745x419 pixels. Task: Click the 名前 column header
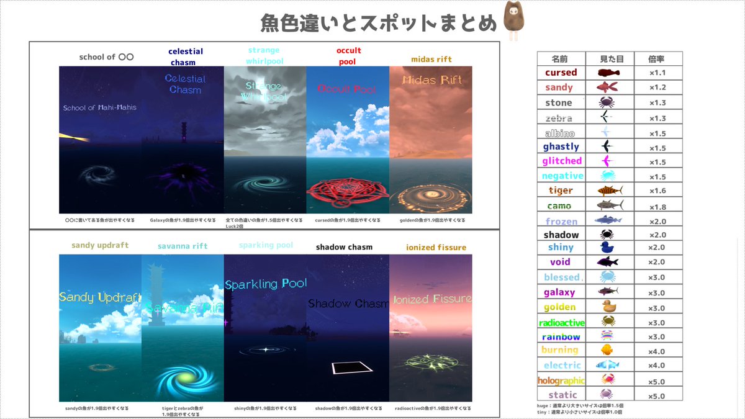pos(561,58)
